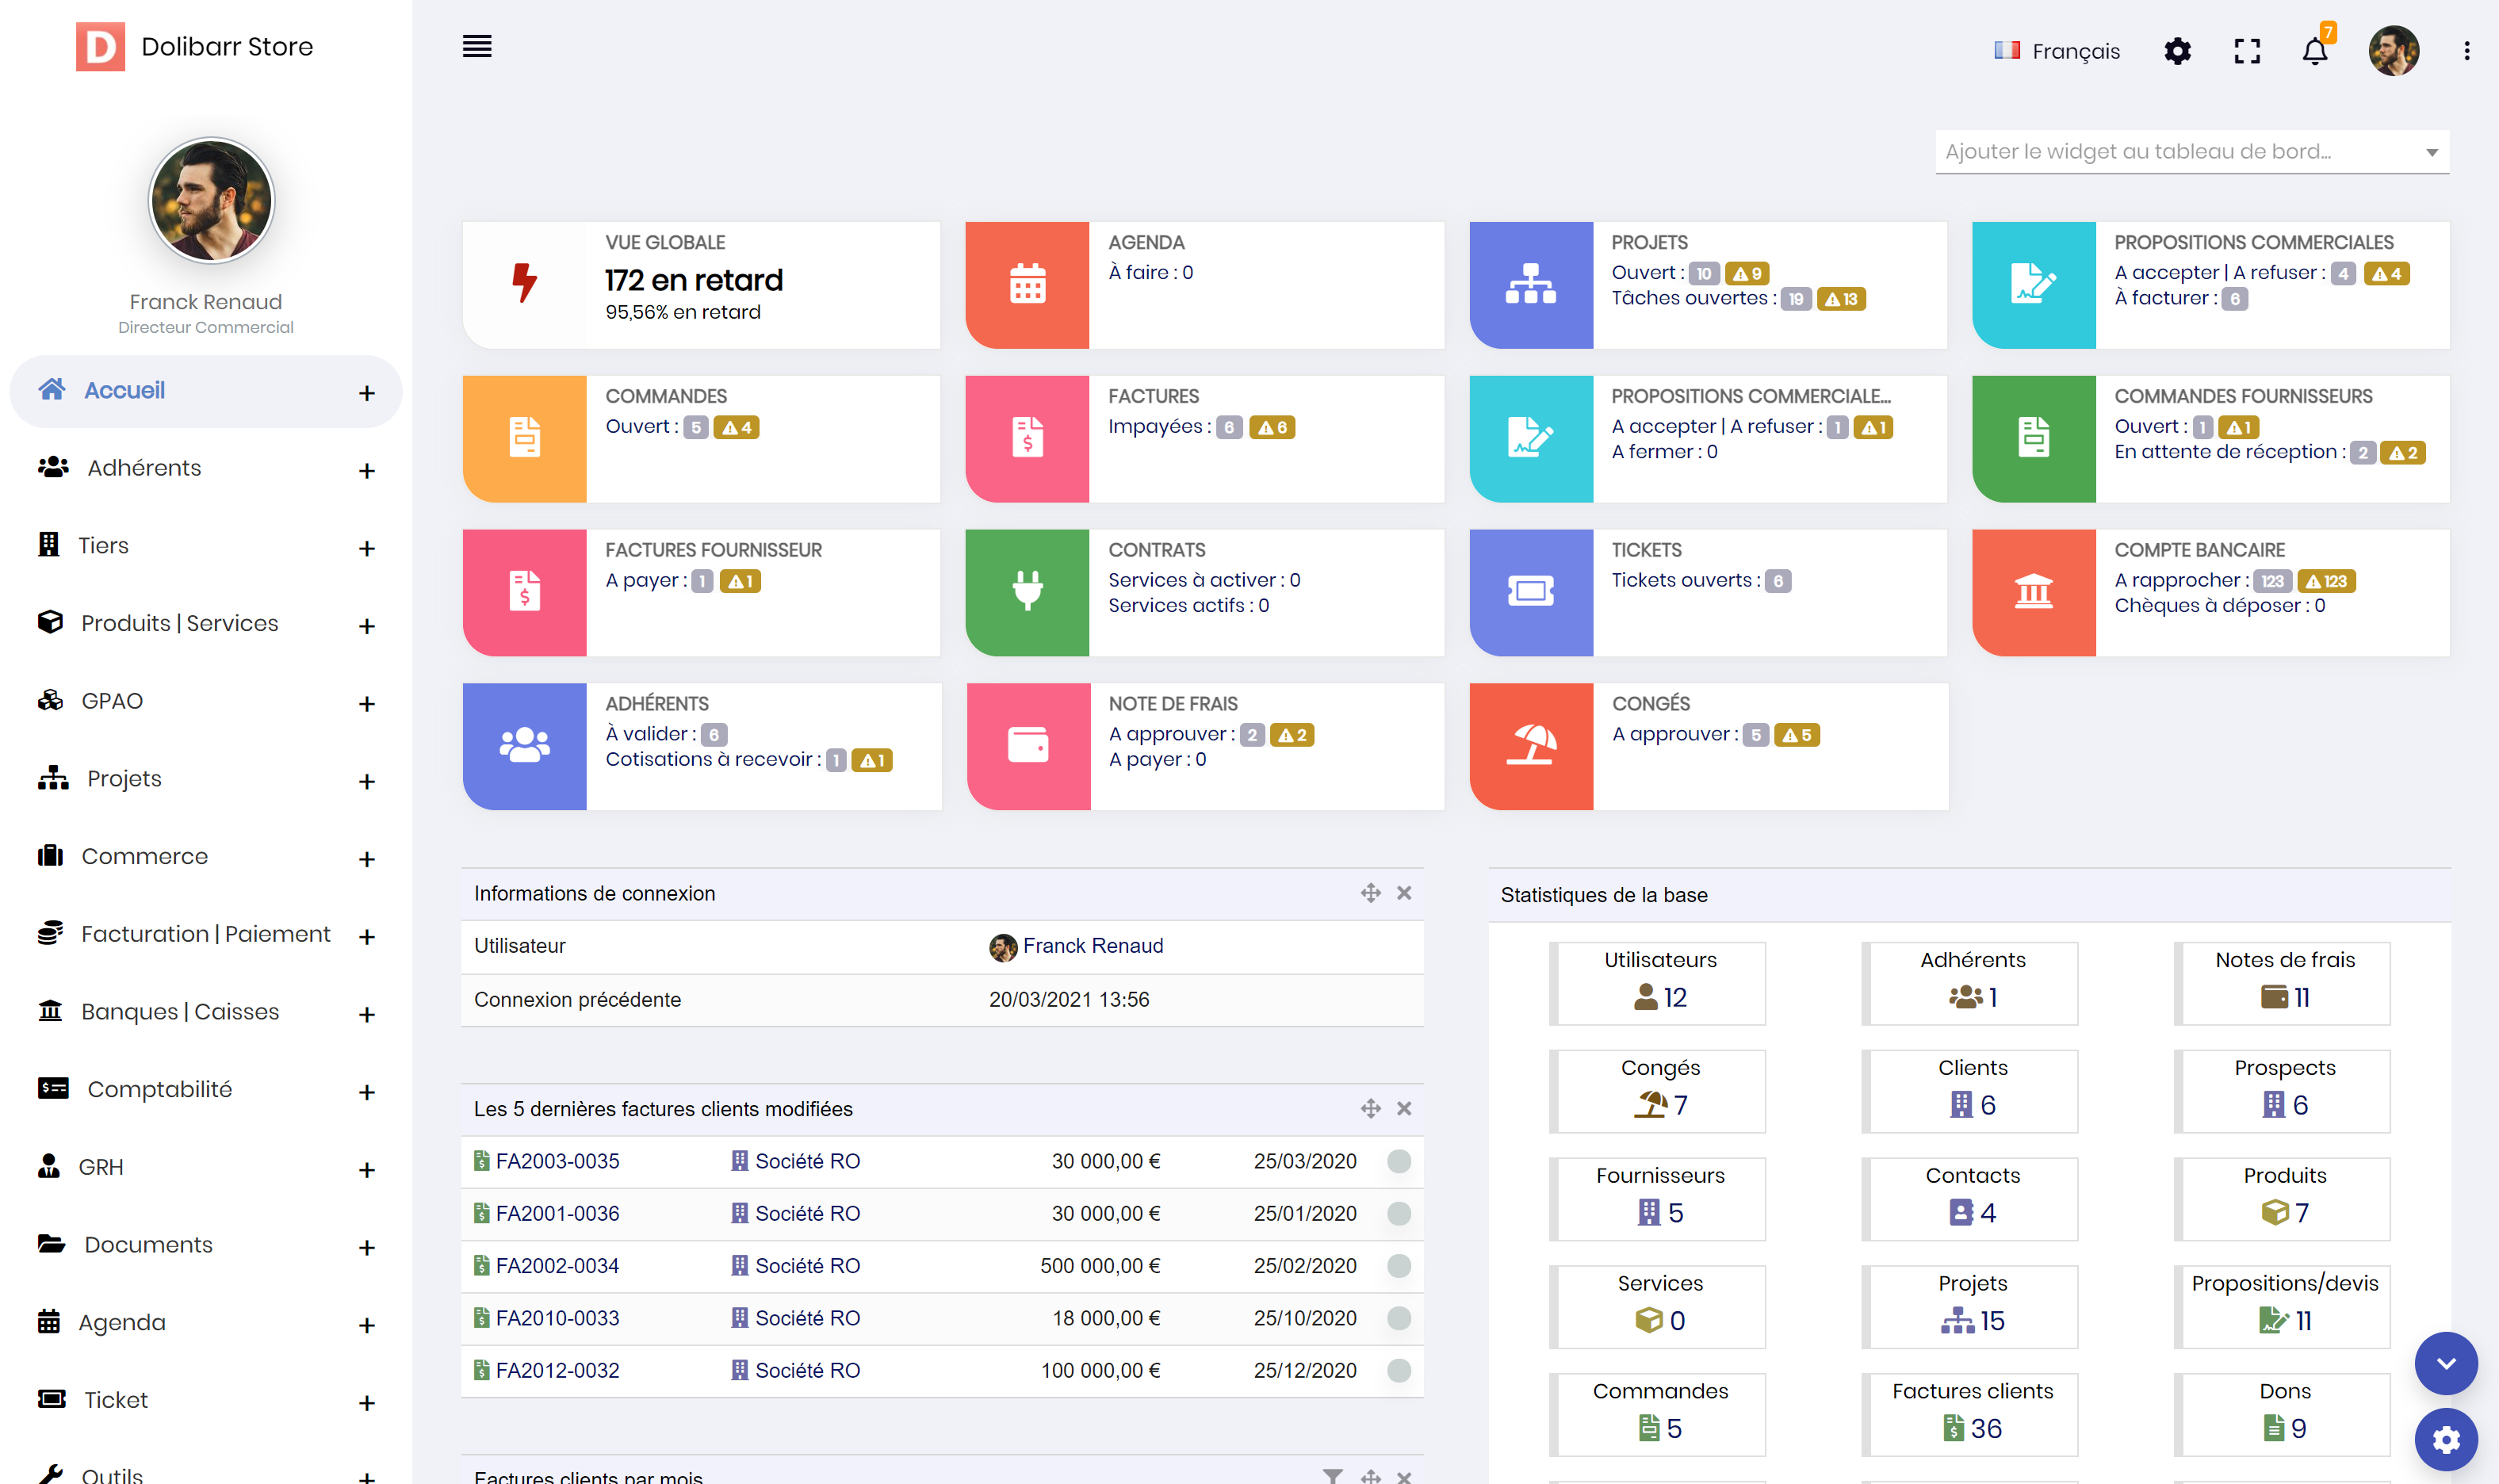
Task: Click the settings gear in top bar
Action: (x=2177, y=50)
